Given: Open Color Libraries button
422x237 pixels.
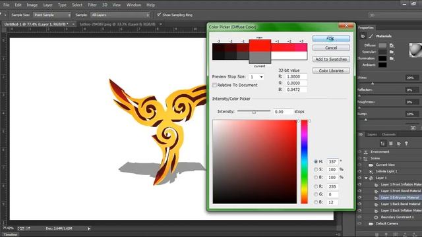Looking at the screenshot, I should (331, 70).
